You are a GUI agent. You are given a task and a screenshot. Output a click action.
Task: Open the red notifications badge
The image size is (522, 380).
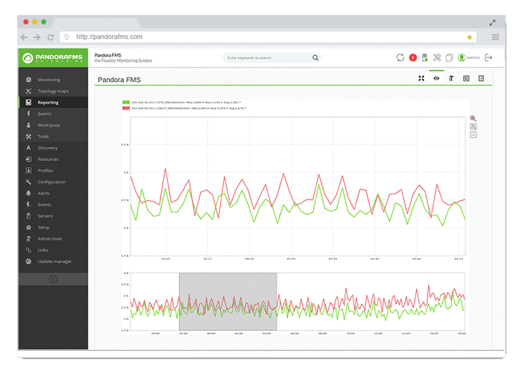tap(413, 57)
